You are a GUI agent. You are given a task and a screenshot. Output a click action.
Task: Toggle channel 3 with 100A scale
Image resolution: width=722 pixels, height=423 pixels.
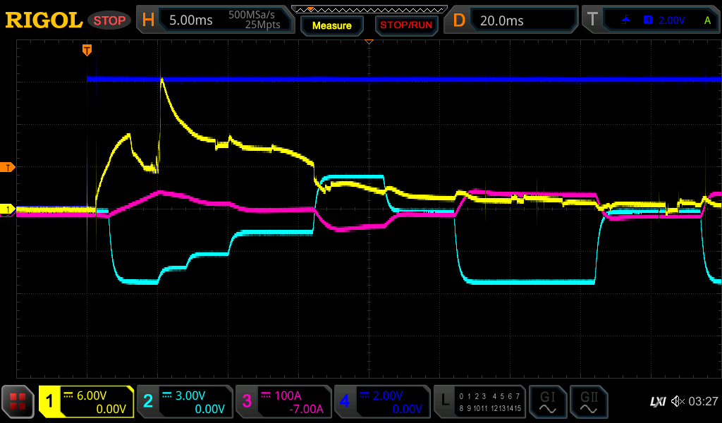[x=283, y=402]
